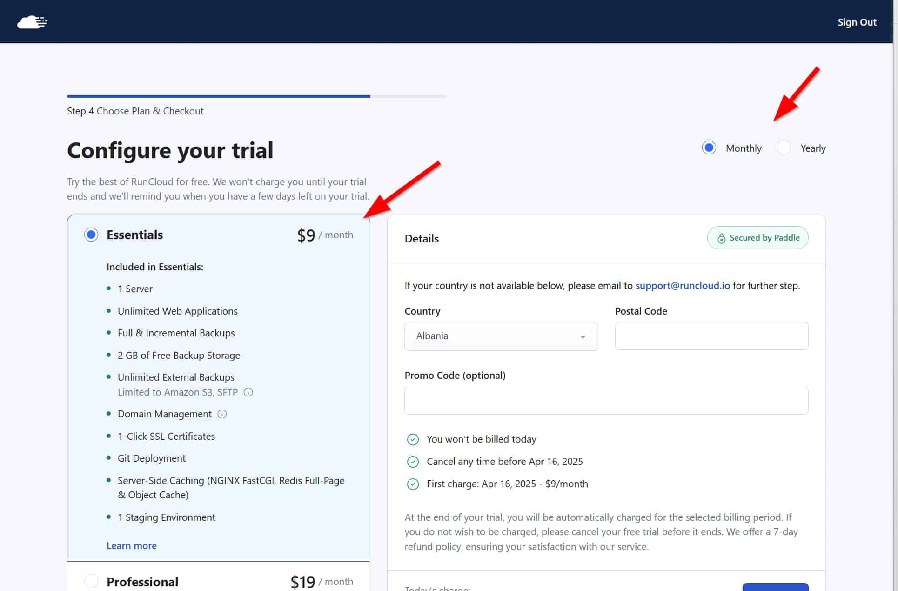Click the lock icon in Secured by Paddle

(x=721, y=238)
